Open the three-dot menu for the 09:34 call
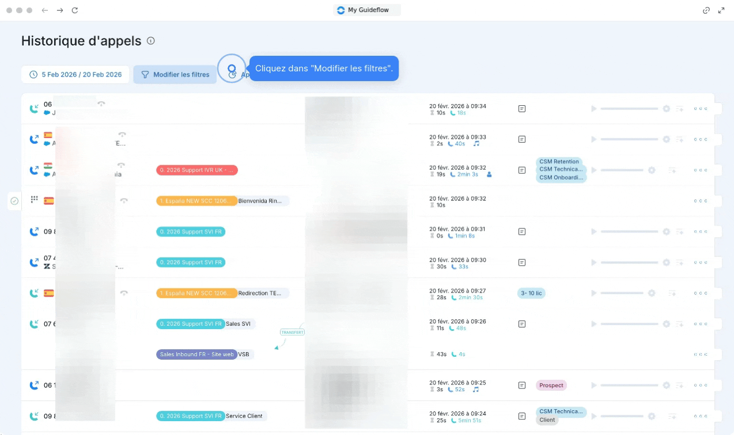 tap(700, 109)
